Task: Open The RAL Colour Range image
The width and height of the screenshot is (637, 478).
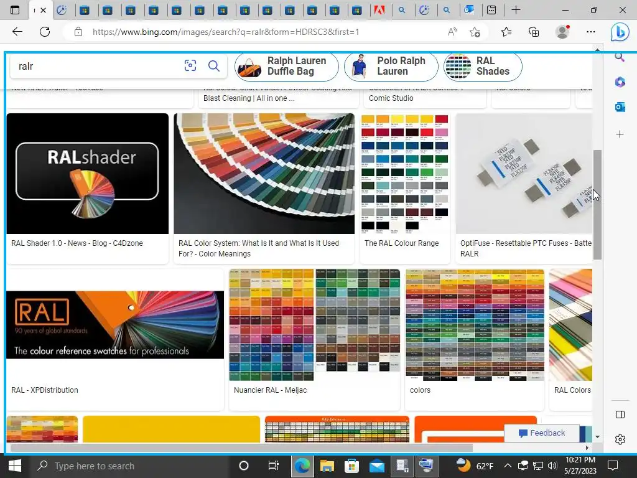Action: (404, 174)
